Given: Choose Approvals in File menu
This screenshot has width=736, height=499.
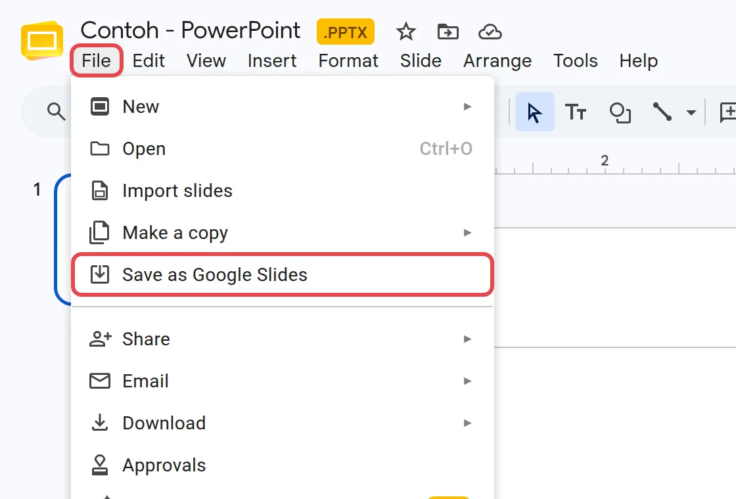Looking at the screenshot, I should (283, 465).
